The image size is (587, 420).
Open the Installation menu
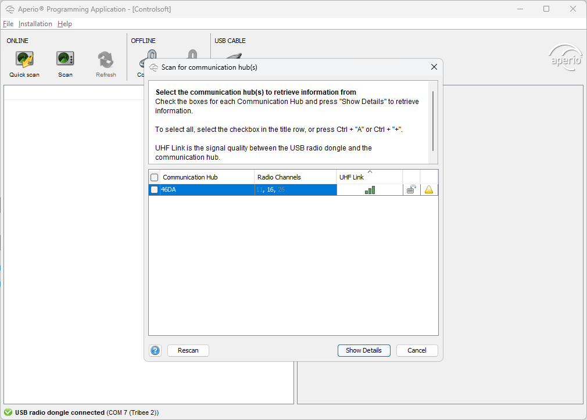(x=35, y=24)
